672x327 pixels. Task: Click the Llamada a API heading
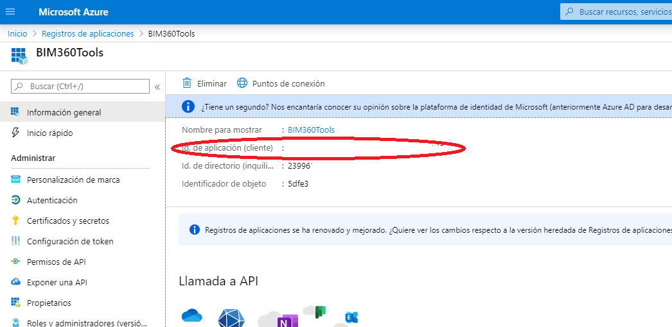coord(218,281)
